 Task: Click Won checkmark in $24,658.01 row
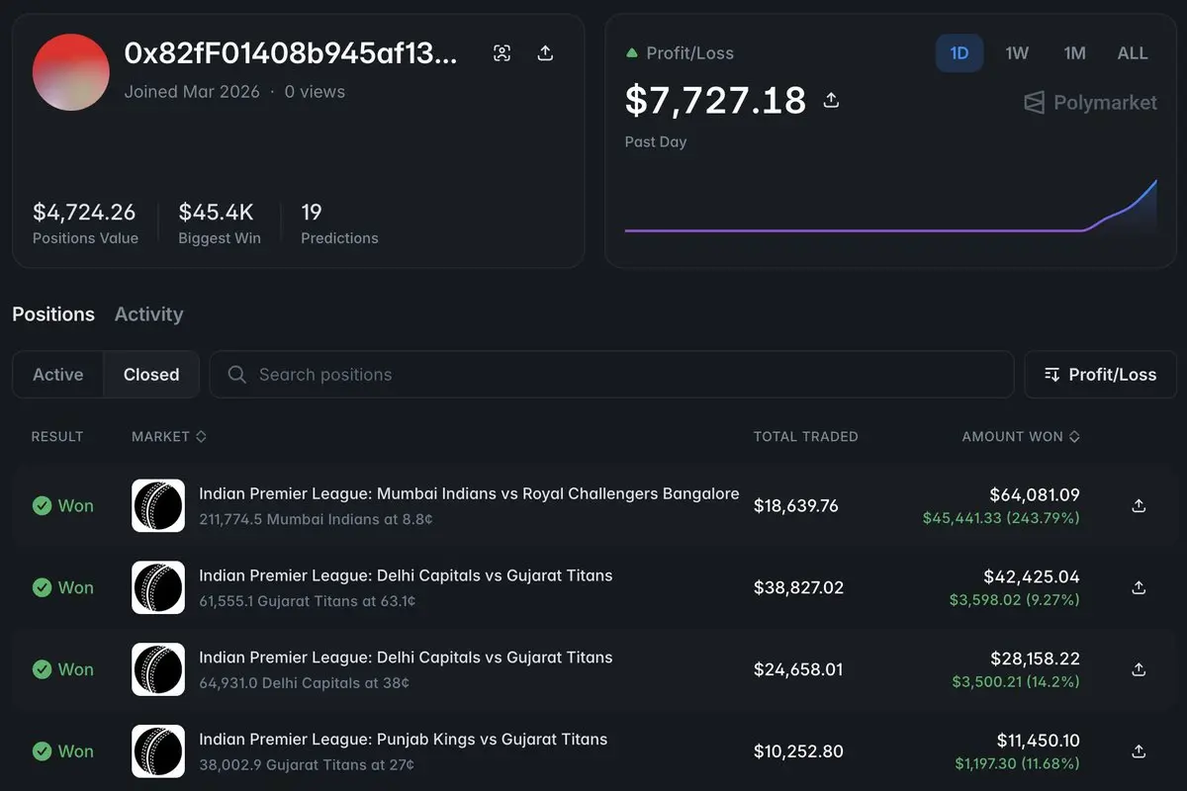click(x=42, y=669)
